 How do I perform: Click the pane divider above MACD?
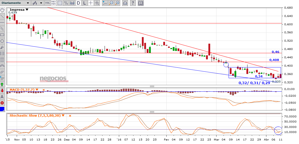coord(152,86)
